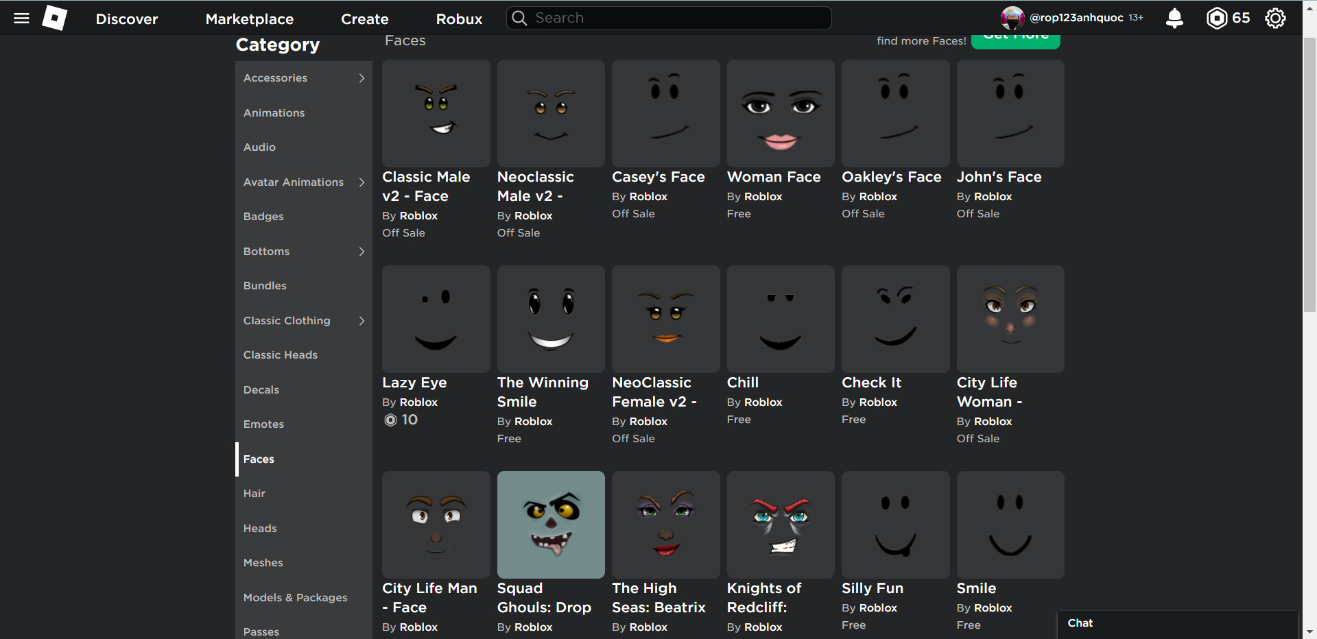Open John's Face thumbnail
Screen dimensions: 1317x639
point(1010,113)
